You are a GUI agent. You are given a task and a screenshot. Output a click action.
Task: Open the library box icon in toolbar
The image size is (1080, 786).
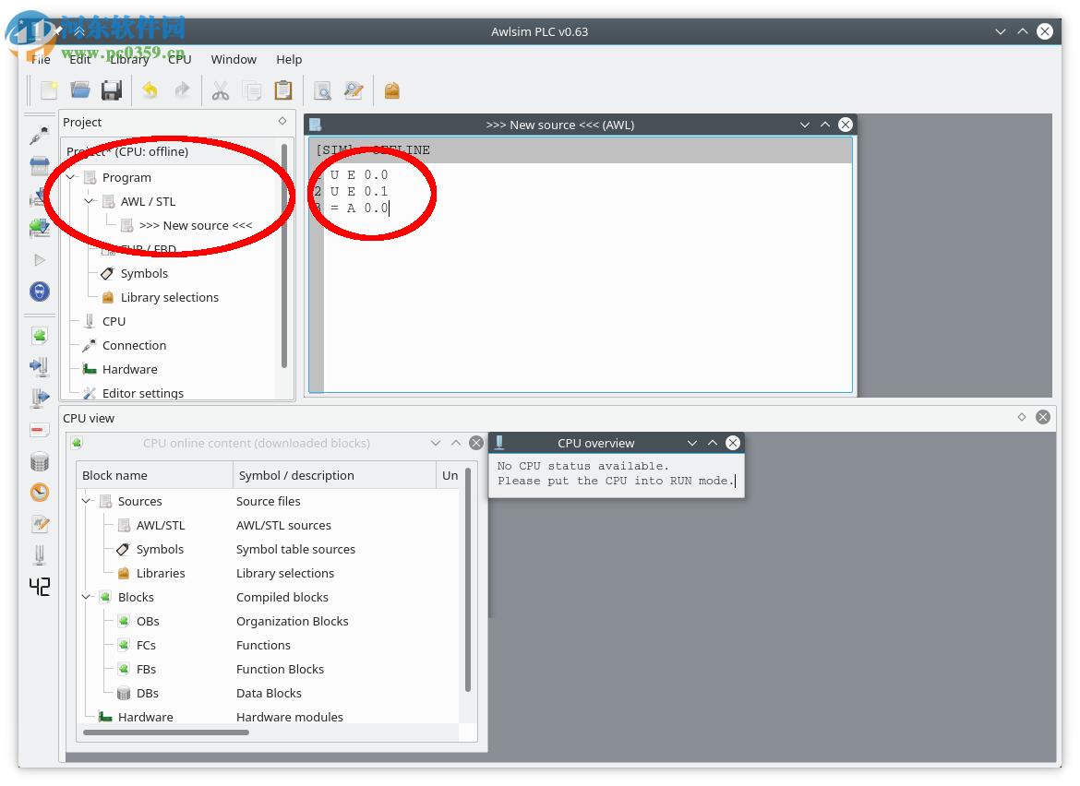point(392,90)
